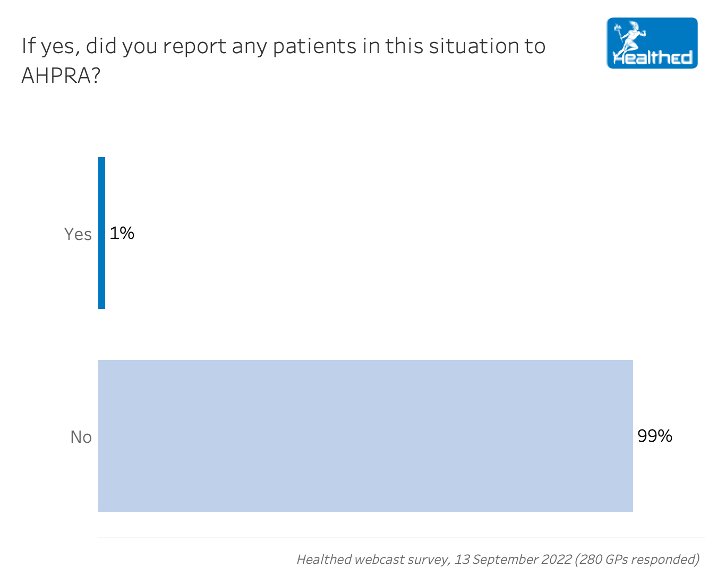Viewport: 717px width, 584px height.
Task: Click the Healthed logo
Action: click(x=652, y=43)
